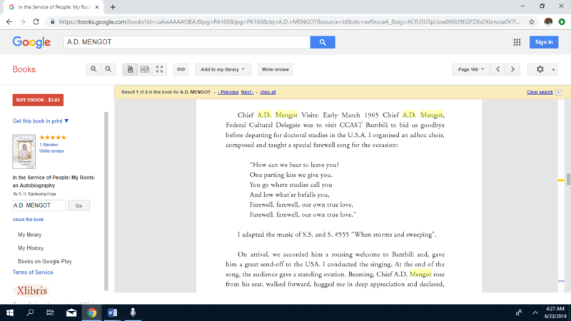Open Word from the taskbar
Image resolution: width=571 pixels, height=321 pixels.
(112, 312)
